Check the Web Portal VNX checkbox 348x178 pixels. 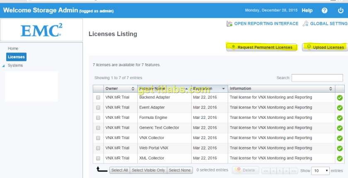[x=98, y=148]
